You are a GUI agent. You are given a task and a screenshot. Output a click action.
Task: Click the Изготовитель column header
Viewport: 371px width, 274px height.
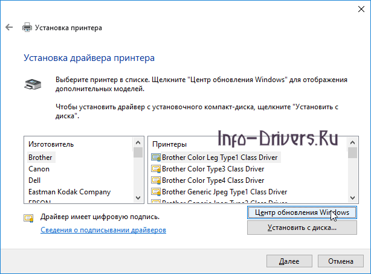[x=51, y=144]
